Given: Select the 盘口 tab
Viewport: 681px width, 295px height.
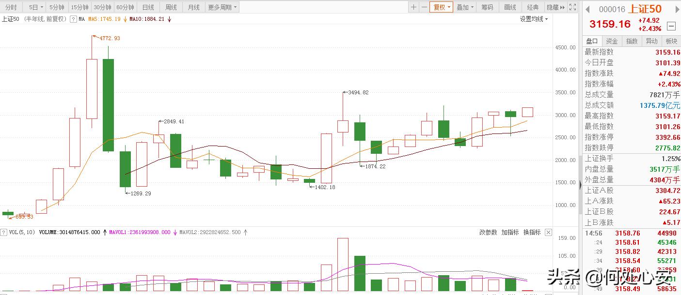Looking at the screenshot, I should [592, 41].
